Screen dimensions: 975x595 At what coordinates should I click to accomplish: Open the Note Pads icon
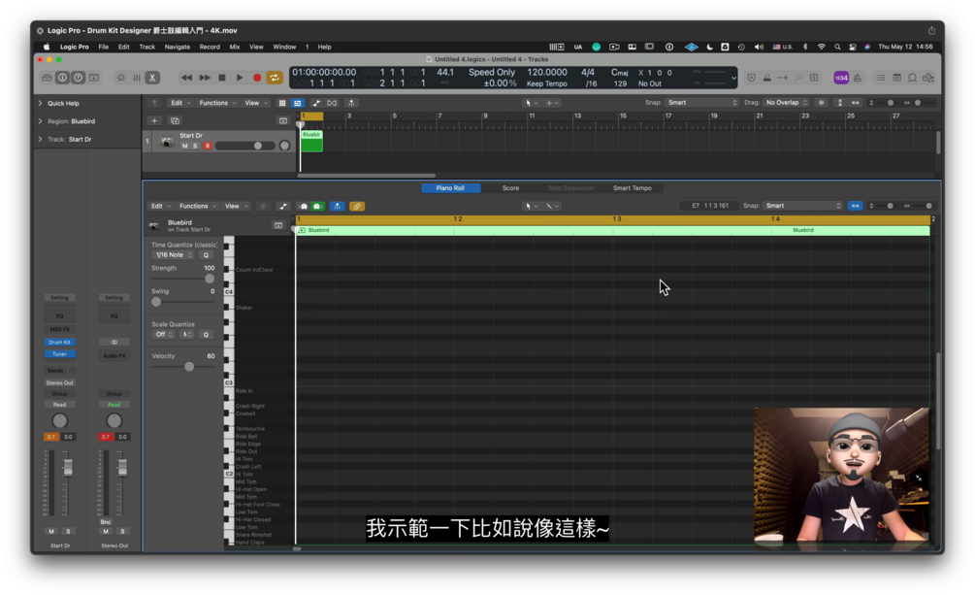[x=896, y=78]
